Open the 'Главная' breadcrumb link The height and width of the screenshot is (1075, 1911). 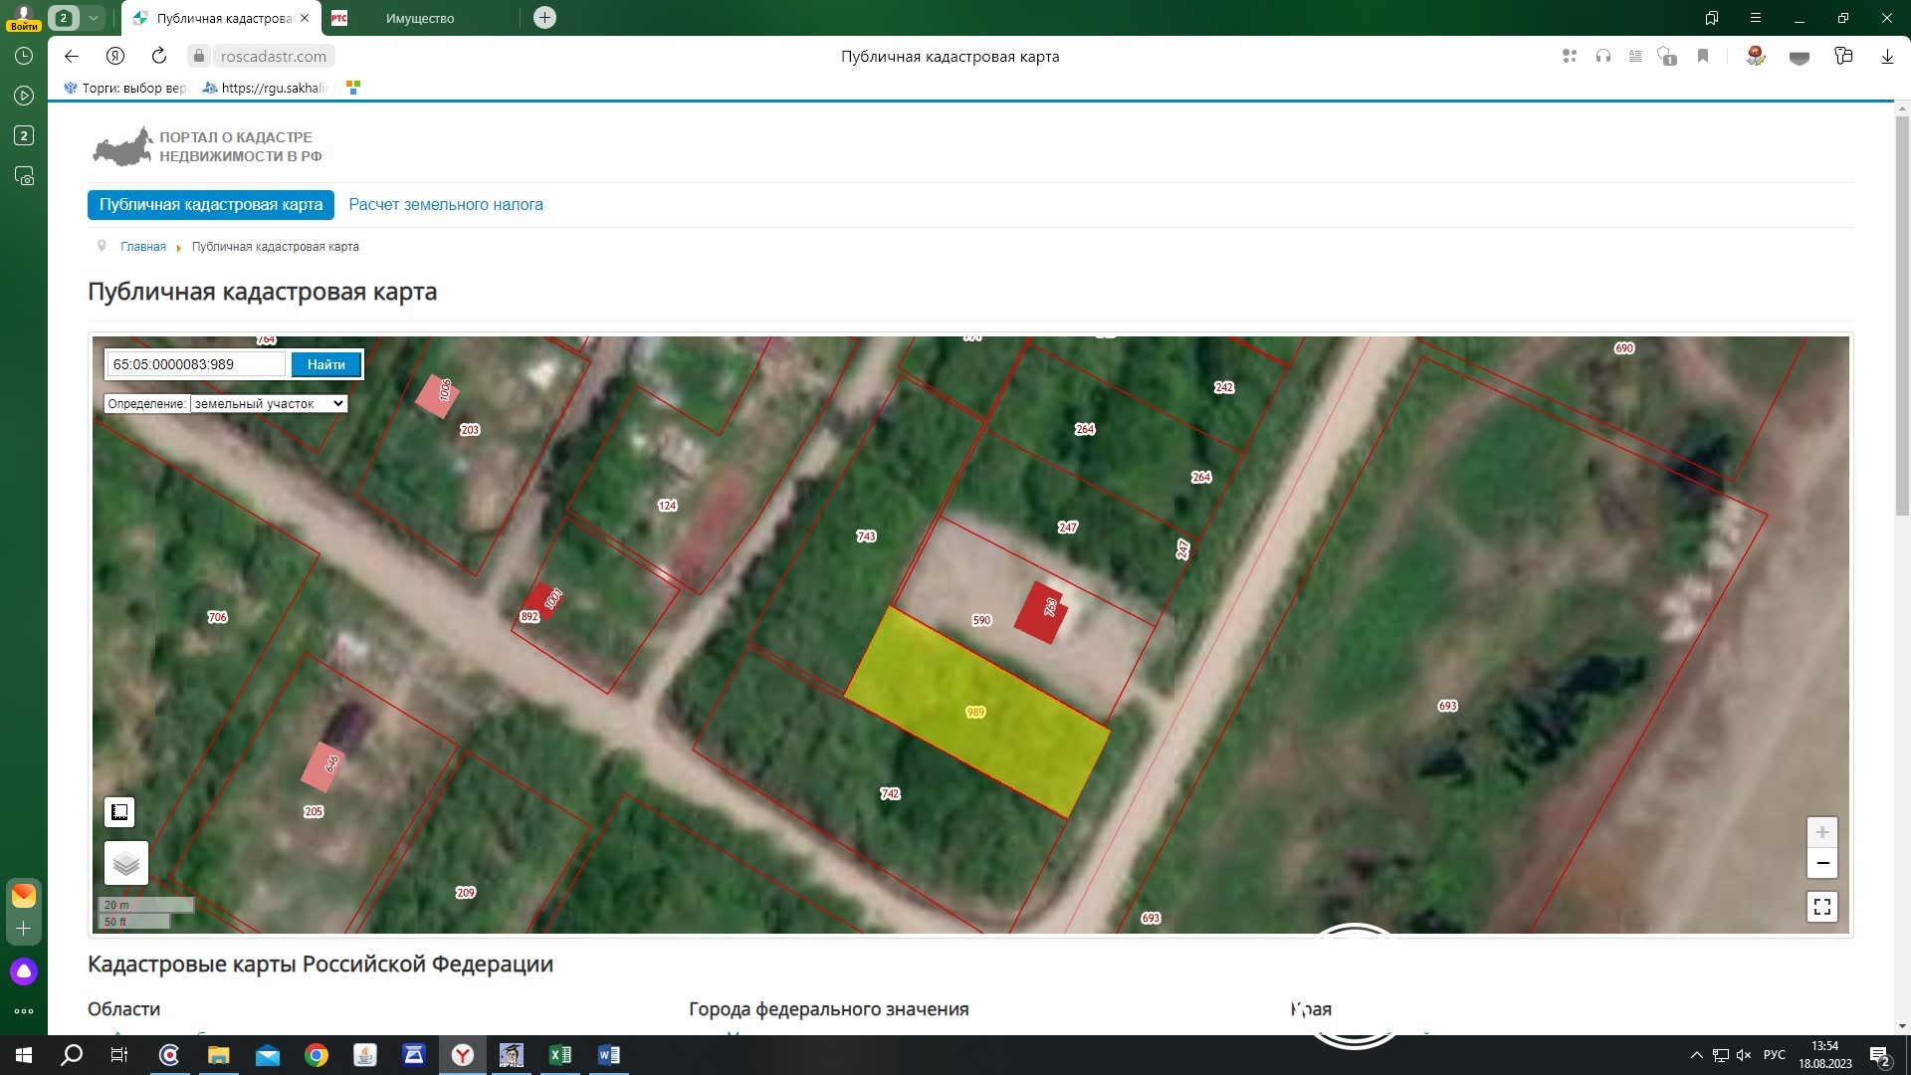click(x=143, y=247)
